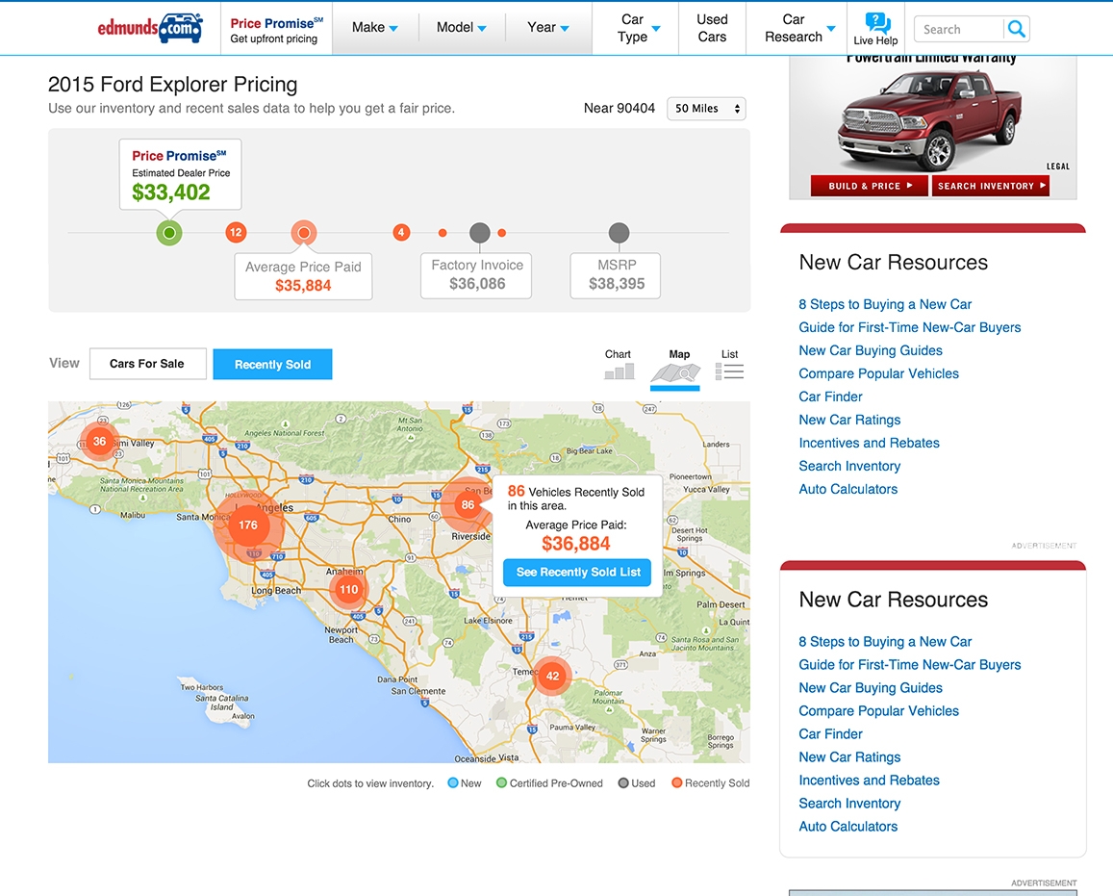Click the search magnifier icon
Screen dimensions: 1113x896
[x=1017, y=29]
